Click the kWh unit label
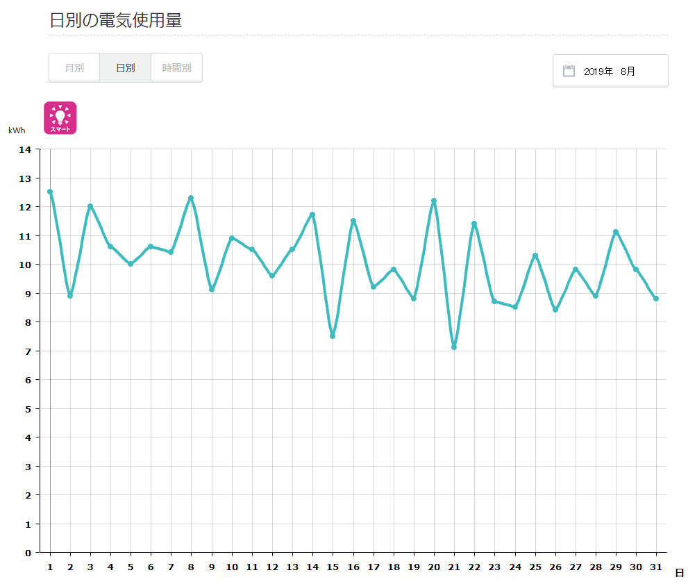Viewport: 688px width, 584px height. (x=17, y=131)
